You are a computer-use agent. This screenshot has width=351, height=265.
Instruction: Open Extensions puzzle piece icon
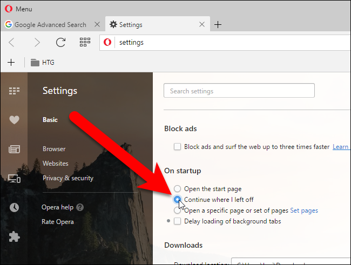click(x=14, y=236)
